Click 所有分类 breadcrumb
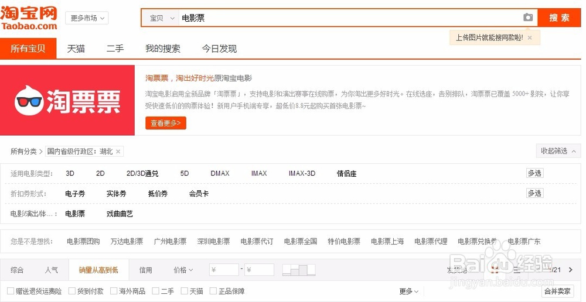586x302 pixels. click(23, 151)
